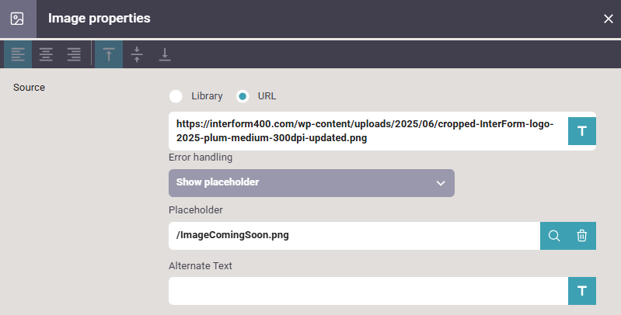Browse for placeholder image with search icon

click(x=554, y=236)
